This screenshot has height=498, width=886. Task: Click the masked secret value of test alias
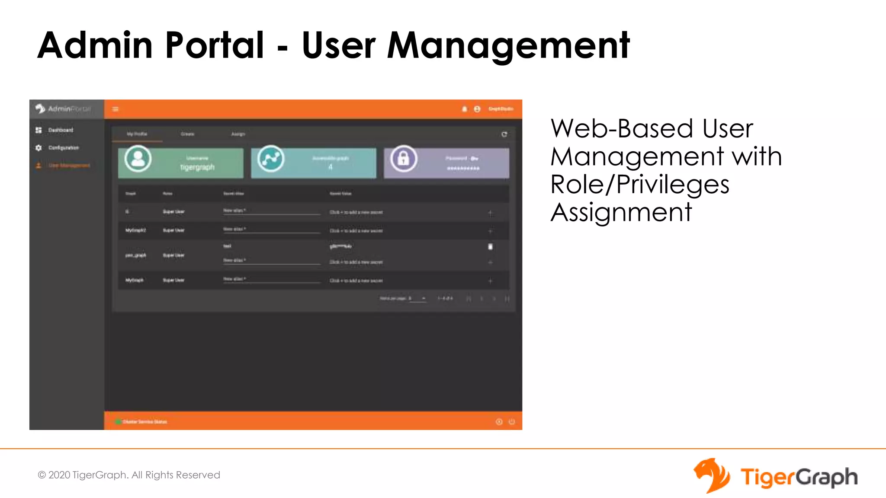coord(341,246)
